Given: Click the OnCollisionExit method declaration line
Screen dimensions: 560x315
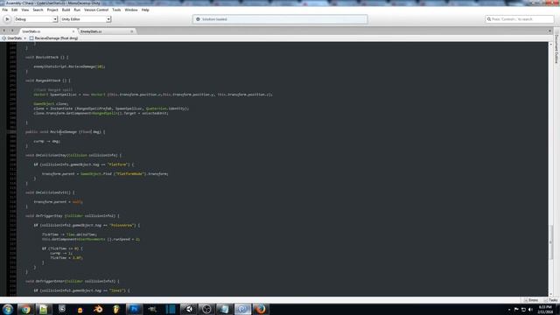Looking at the screenshot, I should [x=50, y=192].
